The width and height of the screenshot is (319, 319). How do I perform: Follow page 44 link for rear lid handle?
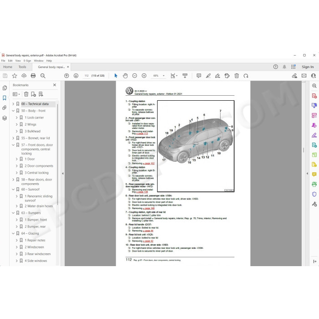tap(148, 231)
